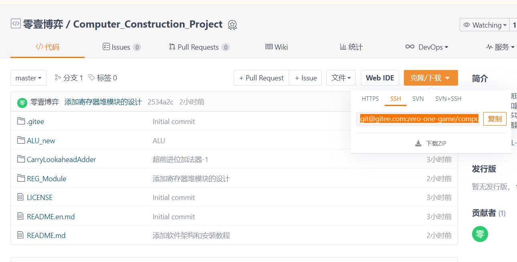The height and width of the screenshot is (262, 517).
Task: Open the Wiki tab
Action: (x=277, y=47)
